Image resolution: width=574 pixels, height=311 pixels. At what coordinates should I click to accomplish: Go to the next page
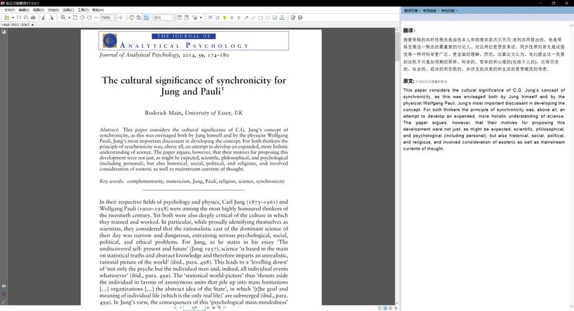click(x=208, y=308)
